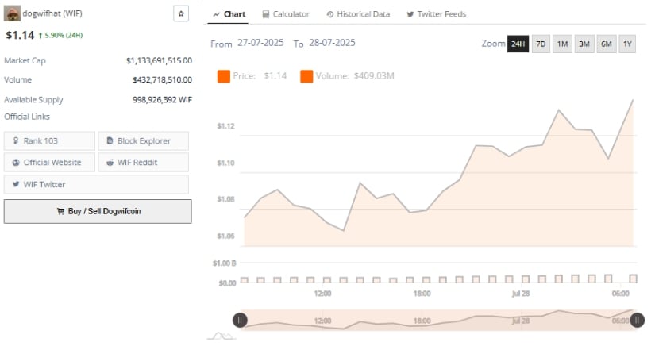Click the Jul 28 x-axis label

[x=521, y=294]
